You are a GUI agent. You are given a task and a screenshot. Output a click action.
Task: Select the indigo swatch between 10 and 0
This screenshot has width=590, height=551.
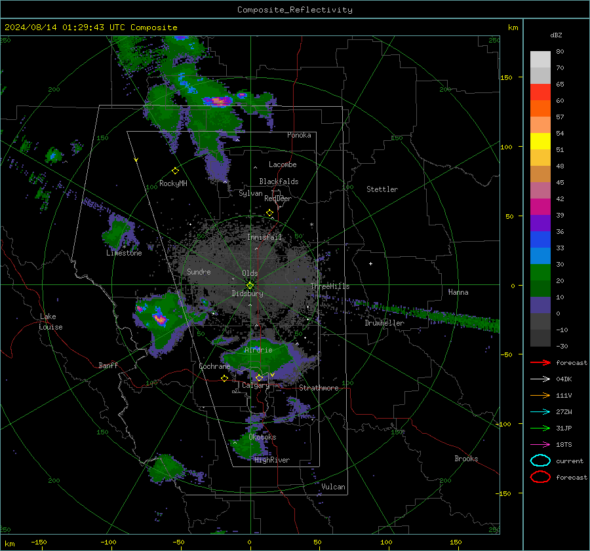pos(540,305)
